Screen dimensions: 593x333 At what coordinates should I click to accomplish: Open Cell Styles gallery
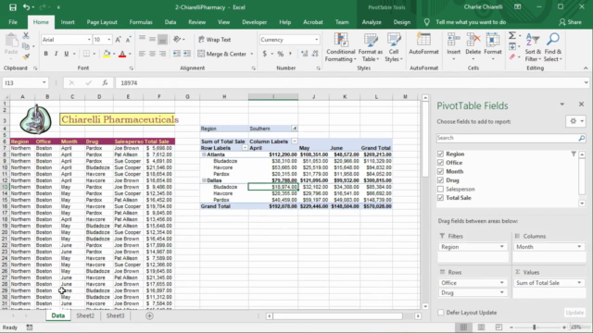coord(393,47)
